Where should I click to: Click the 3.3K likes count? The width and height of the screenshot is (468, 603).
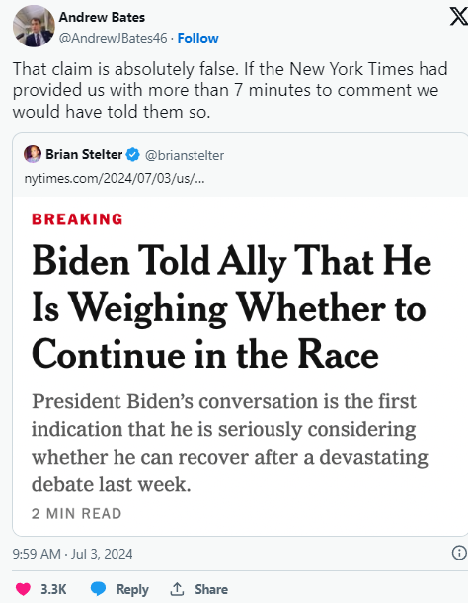pos(53,589)
